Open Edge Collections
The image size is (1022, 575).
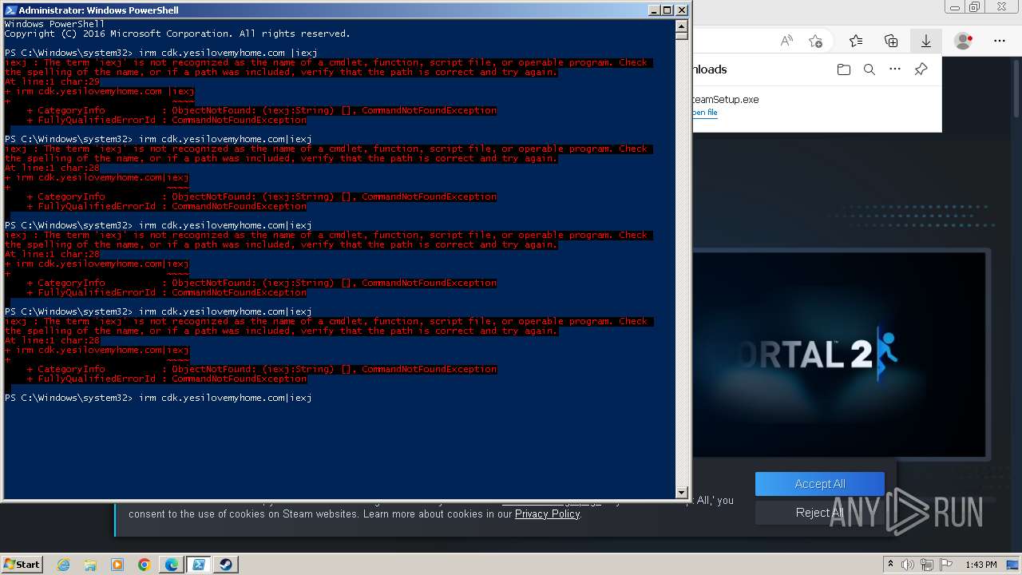[891, 41]
